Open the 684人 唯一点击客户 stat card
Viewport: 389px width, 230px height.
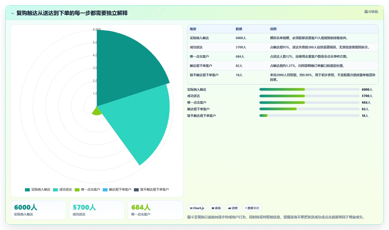(155, 210)
